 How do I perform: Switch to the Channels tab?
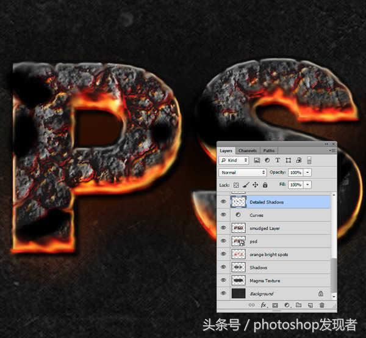tap(248, 150)
